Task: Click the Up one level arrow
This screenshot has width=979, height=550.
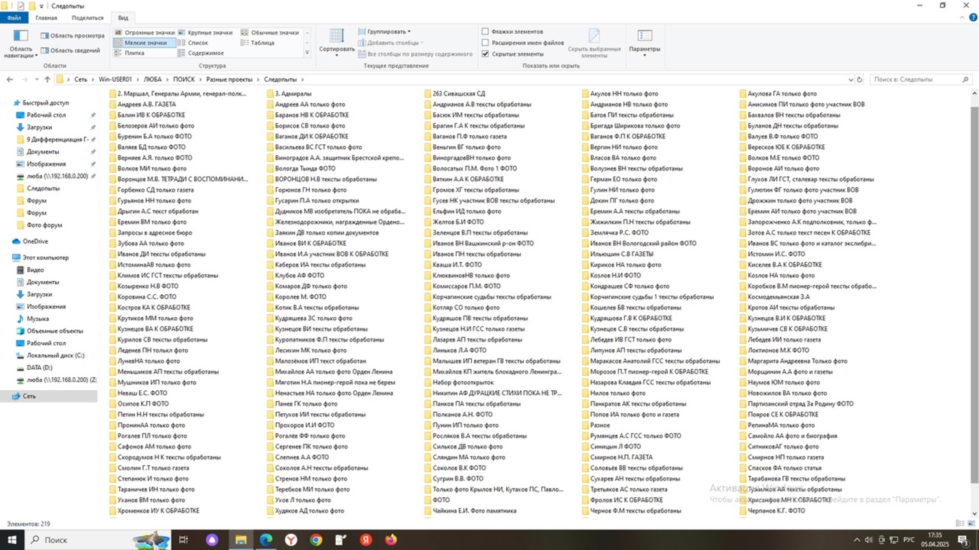Action: tap(47, 79)
